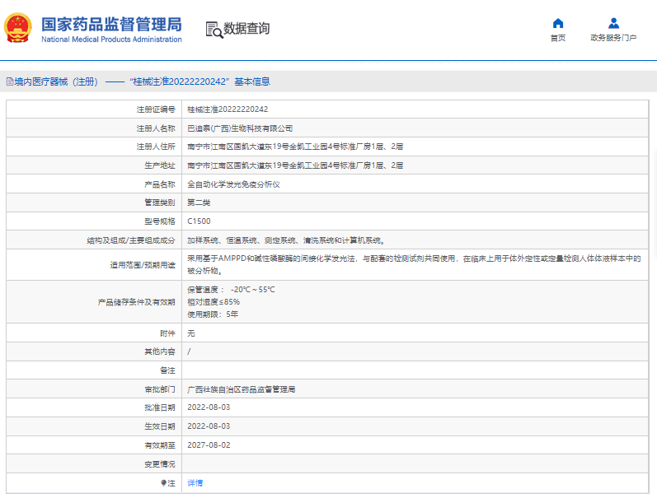Click expiry date value 2027-08-02
657x498 pixels.
click(209, 445)
